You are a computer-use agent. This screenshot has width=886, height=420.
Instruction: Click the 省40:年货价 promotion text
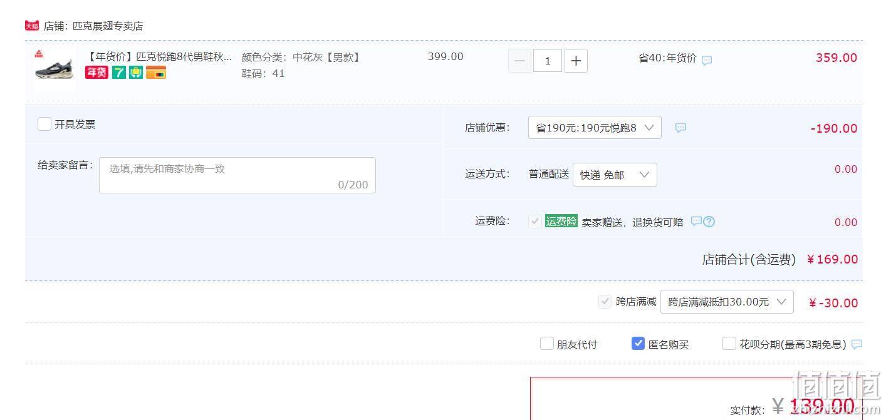(x=667, y=58)
